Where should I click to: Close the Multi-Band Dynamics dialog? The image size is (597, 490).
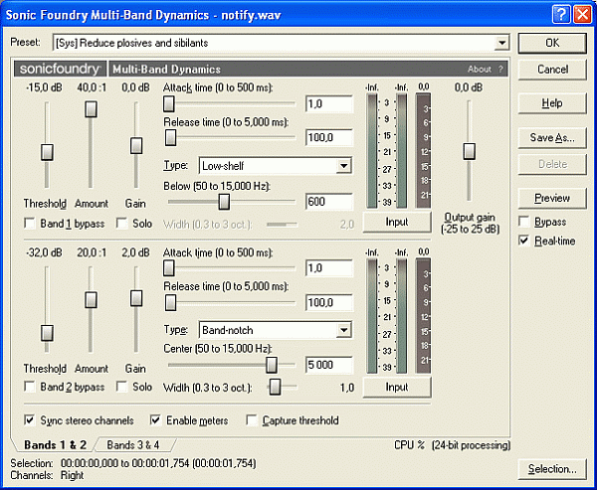(582, 15)
